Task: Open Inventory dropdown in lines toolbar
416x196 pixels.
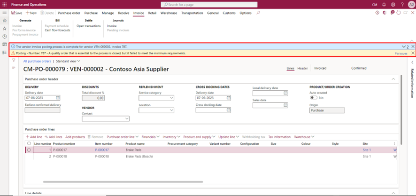Action: [x=171, y=137]
